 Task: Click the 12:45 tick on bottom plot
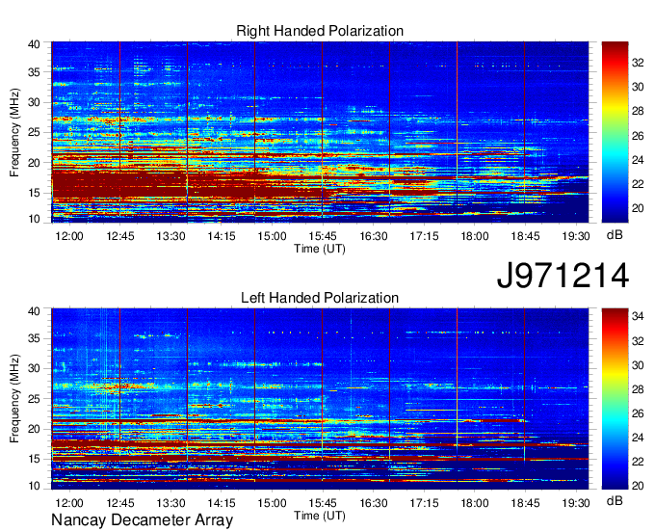[x=120, y=503]
